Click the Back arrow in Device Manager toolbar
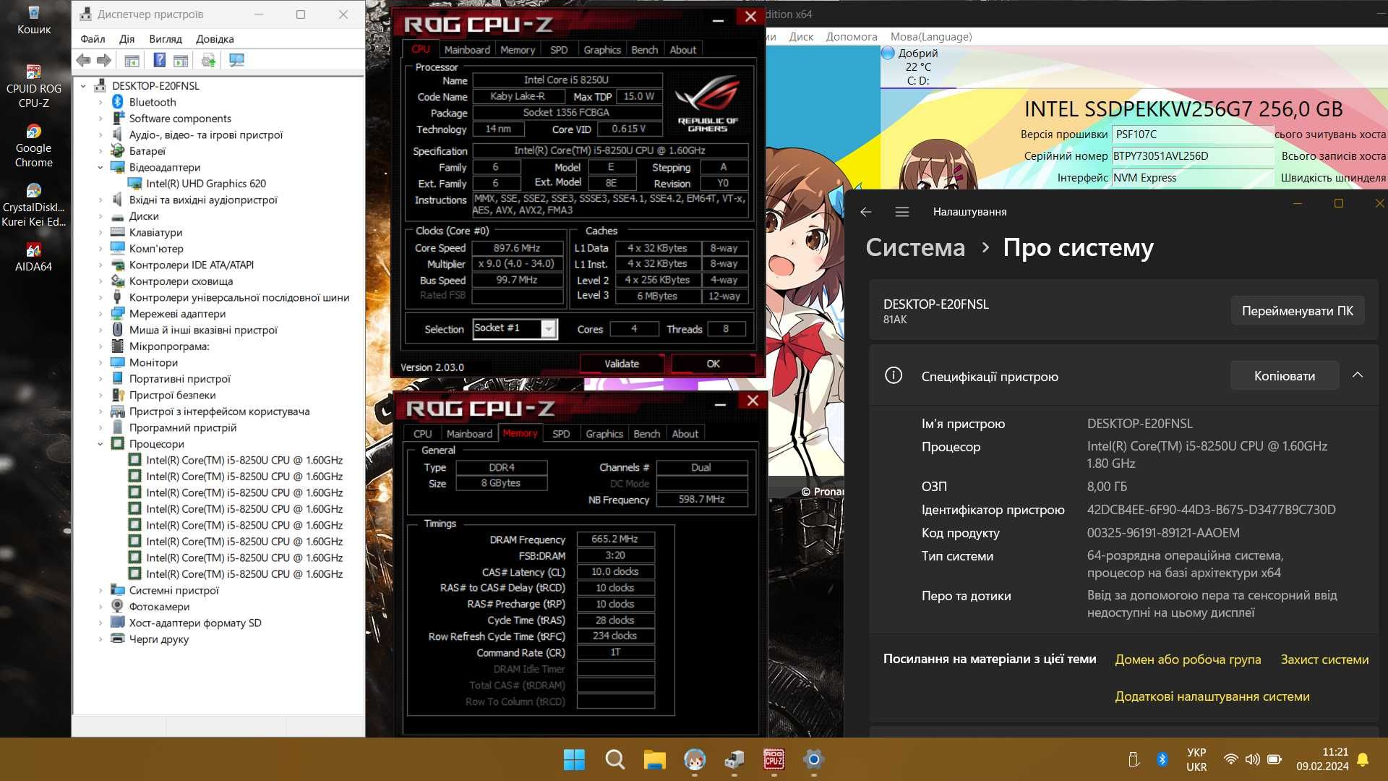Viewport: 1388px width, 781px height. pos(83,61)
